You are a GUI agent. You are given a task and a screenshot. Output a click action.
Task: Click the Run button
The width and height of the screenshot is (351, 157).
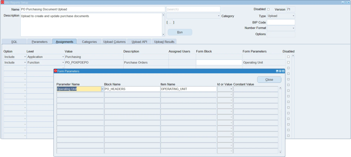pos(180,32)
